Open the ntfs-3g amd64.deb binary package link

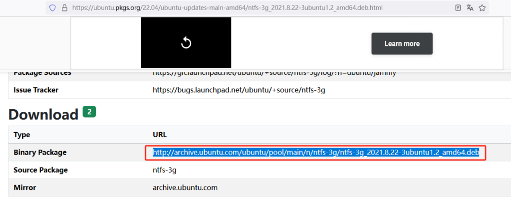pos(316,152)
